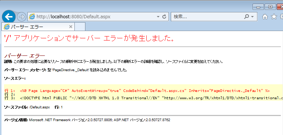Click the empty source line 行 2:

tap(10, 94)
